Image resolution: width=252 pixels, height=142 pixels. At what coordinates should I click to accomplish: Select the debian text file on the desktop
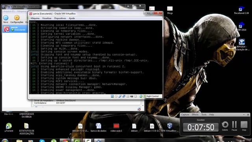(134, 127)
